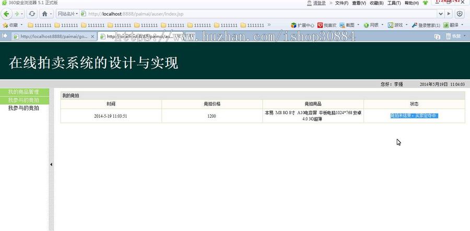
Task: Open the 工具(T) menu
Action: pos(394,3)
